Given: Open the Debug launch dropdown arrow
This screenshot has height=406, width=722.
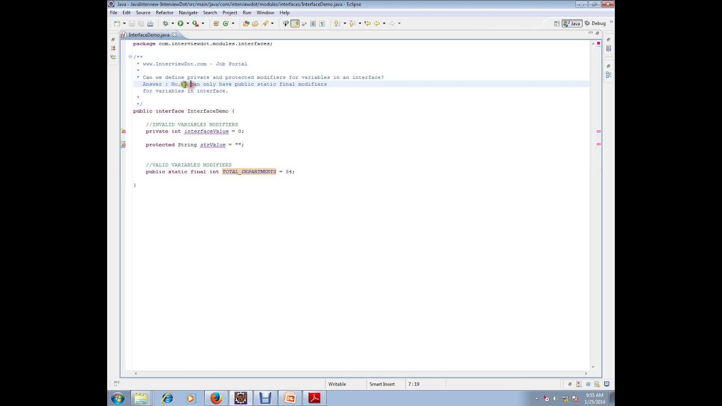Looking at the screenshot, I should click(x=173, y=23).
